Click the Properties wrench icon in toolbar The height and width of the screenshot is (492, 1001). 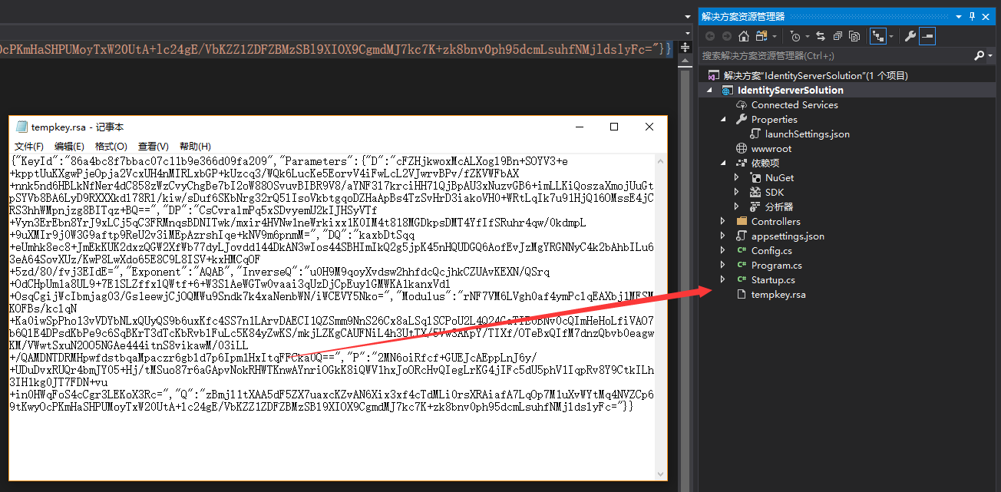910,36
